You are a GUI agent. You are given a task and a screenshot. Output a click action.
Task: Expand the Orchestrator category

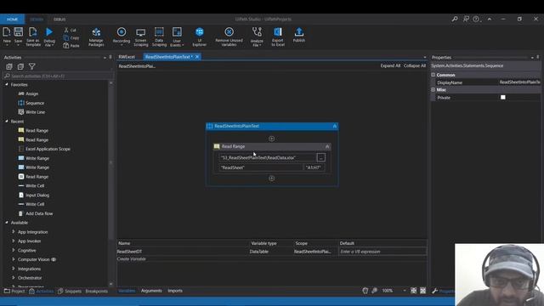(x=14, y=278)
